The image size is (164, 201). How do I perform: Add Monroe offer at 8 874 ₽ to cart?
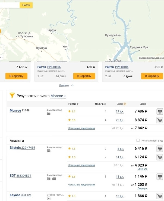[x=160, y=120]
